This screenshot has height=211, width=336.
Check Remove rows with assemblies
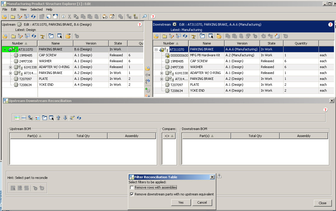(x=132, y=187)
